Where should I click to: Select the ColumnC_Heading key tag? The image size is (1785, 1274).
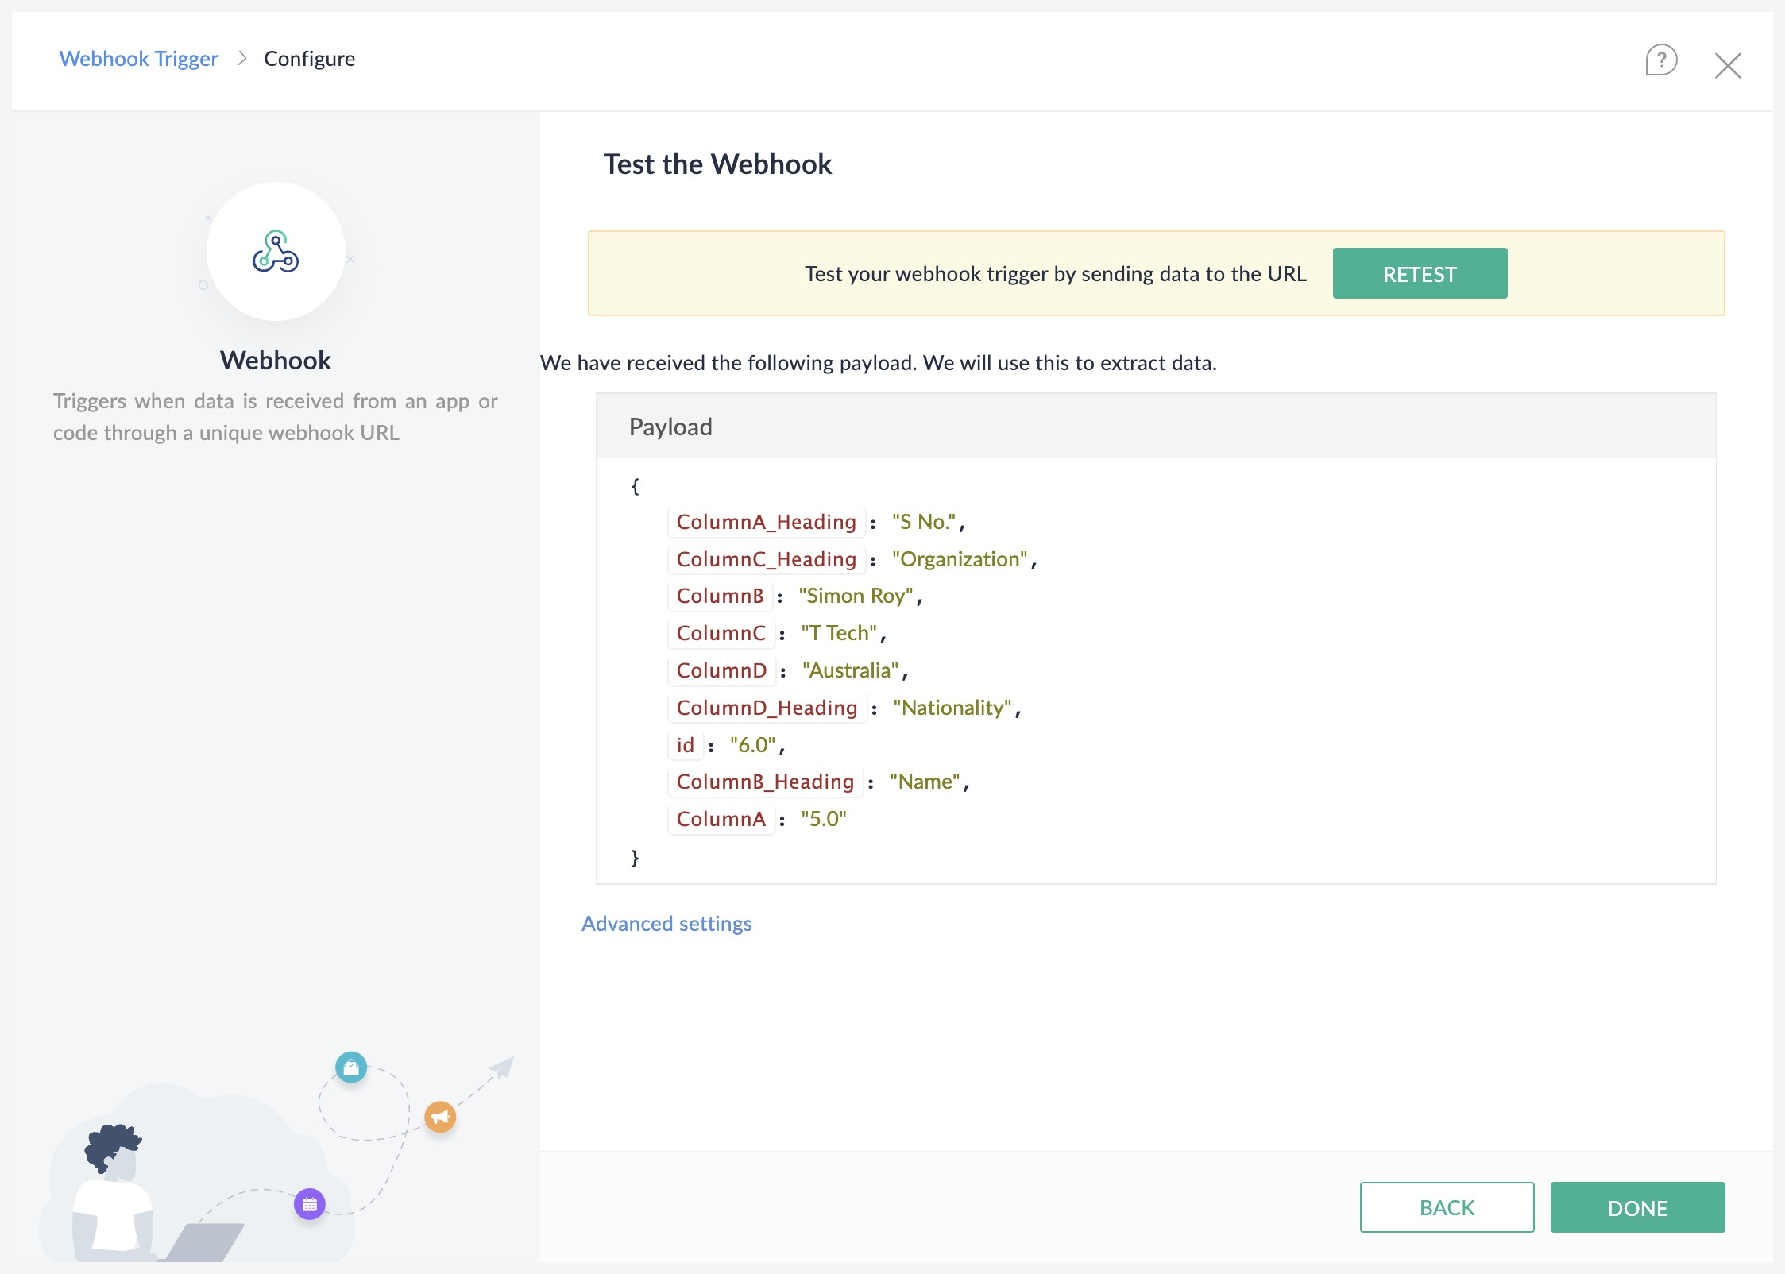pos(766,559)
